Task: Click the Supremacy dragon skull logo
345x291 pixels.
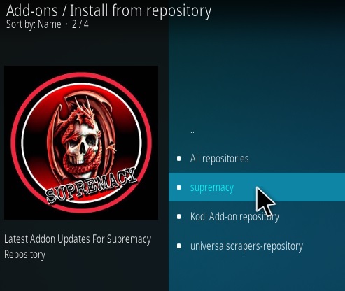Action: coord(81,143)
